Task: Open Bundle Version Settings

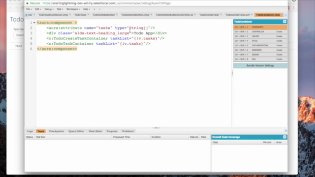Action: click(260, 65)
